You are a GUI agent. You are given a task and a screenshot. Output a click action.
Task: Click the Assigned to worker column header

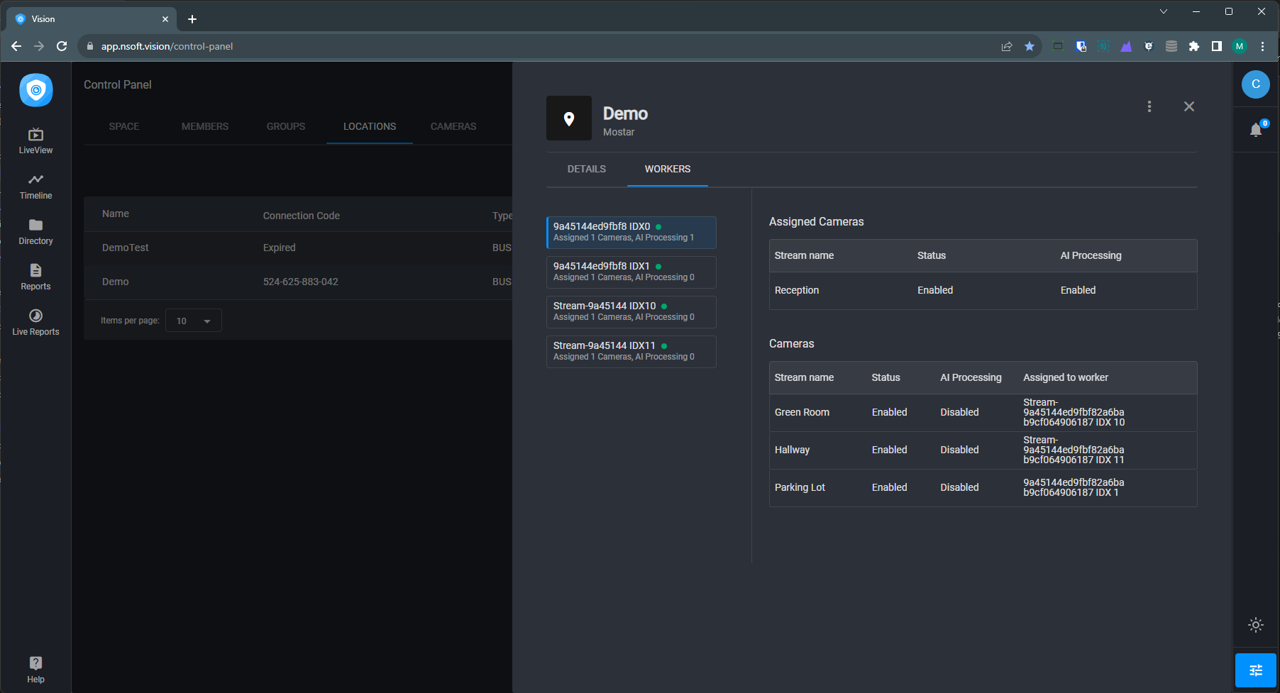tap(1066, 377)
